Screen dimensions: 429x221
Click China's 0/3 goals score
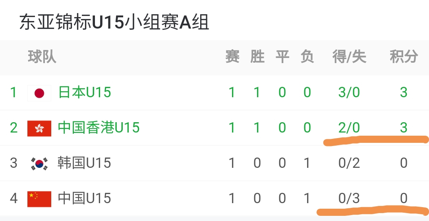[349, 198]
